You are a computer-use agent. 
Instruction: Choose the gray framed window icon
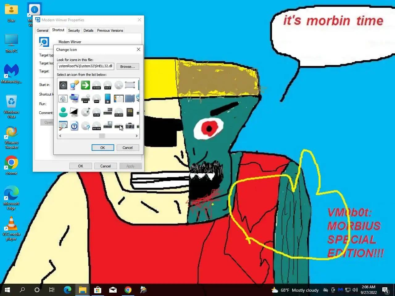coord(130,85)
